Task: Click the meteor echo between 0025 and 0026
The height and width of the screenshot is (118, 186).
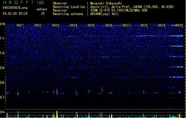Action: 102,90
